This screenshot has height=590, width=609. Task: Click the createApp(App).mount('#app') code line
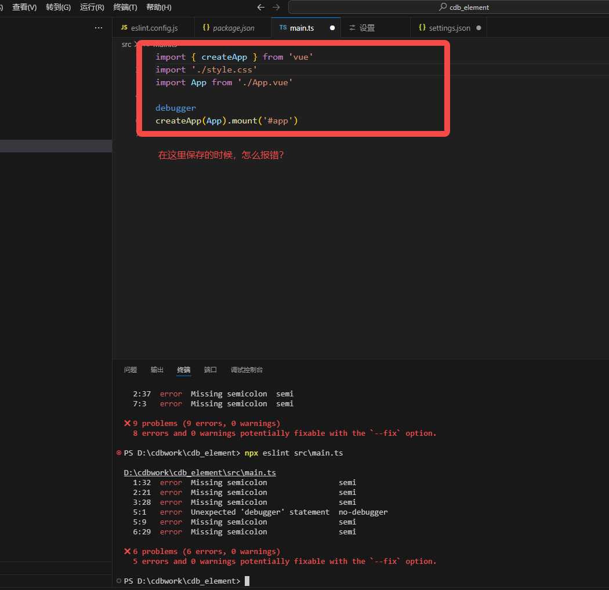pos(226,121)
